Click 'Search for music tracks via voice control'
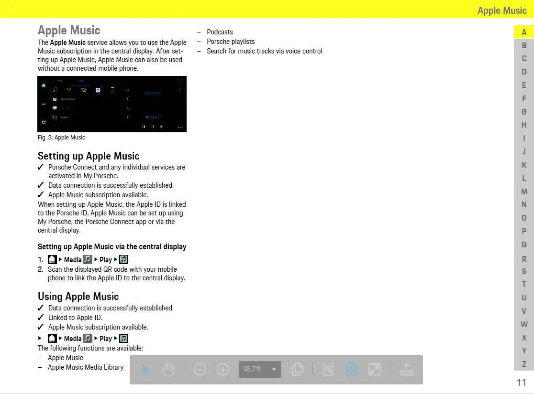The width and height of the screenshot is (534, 394). [264, 51]
